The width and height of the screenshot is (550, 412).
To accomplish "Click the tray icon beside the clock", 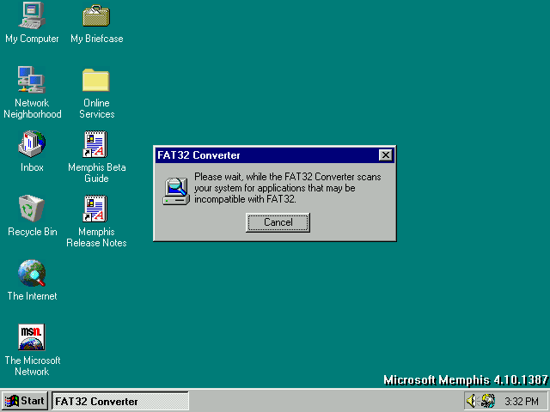I will 488,401.
